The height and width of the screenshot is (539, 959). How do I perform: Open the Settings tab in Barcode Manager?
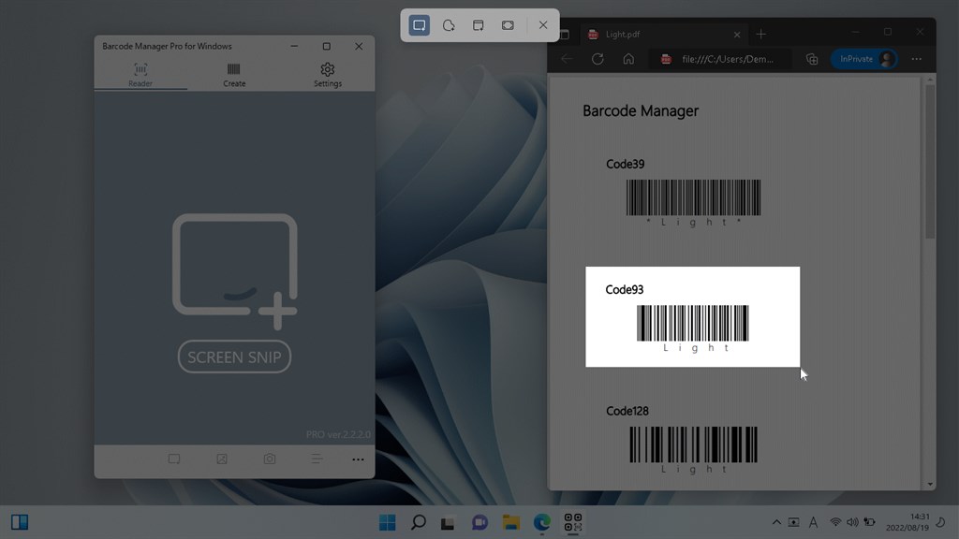click(x=327, y=75)
